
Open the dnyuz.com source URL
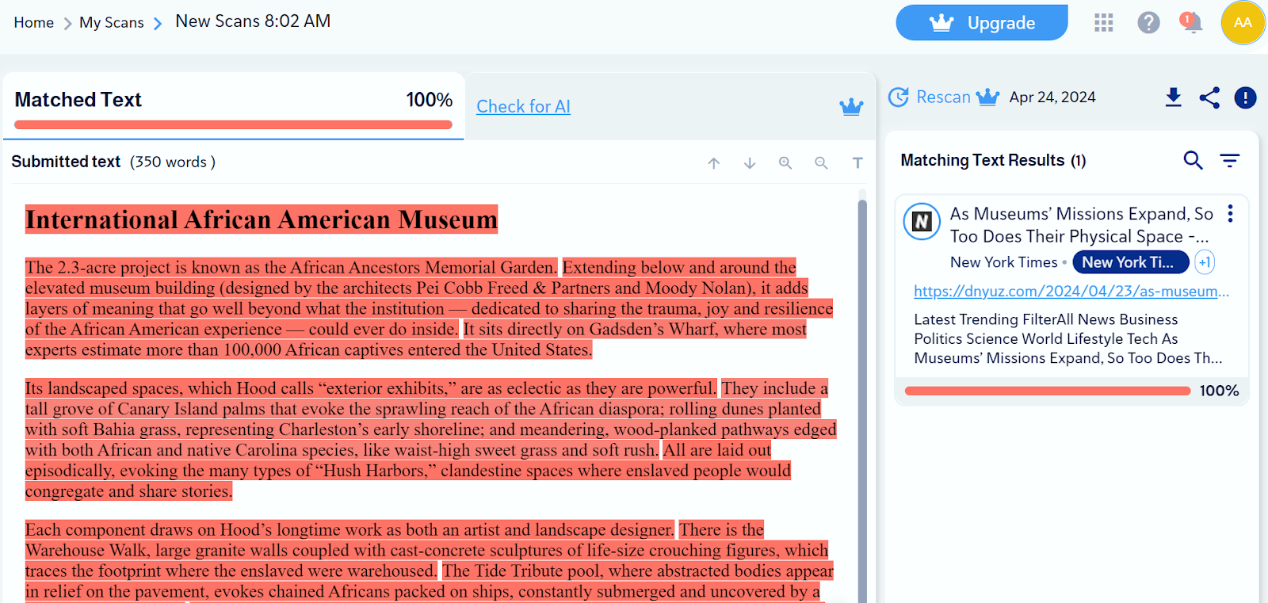pos(1071,291)
